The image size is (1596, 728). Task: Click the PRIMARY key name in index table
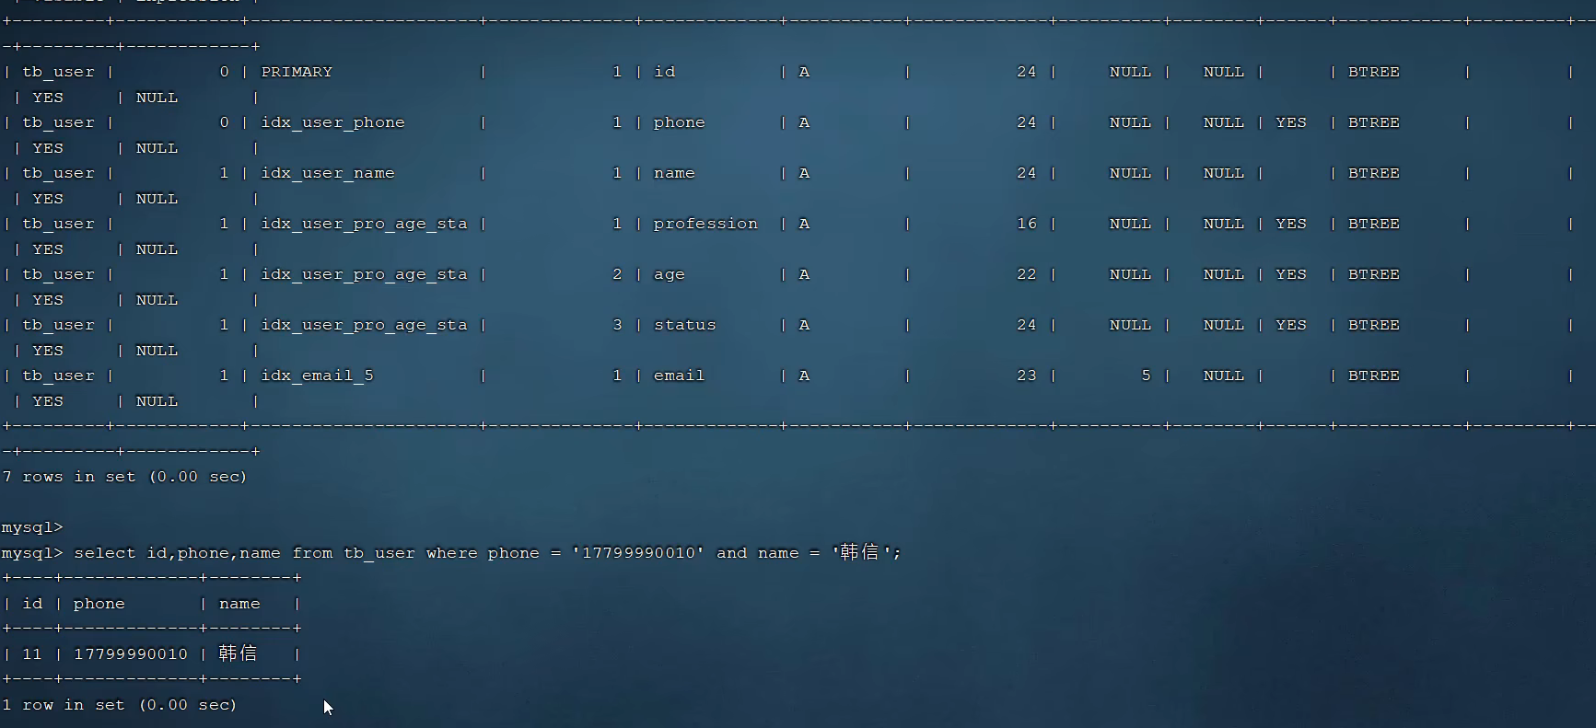tap(297, 72)
